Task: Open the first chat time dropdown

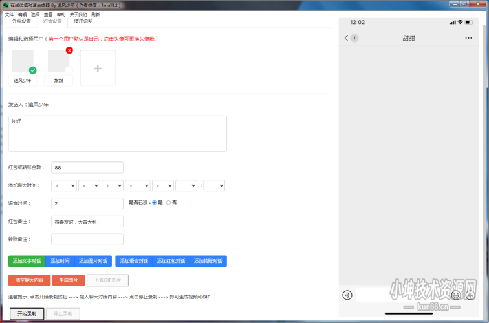Action: pyautogui.click(x=64, y=185)
